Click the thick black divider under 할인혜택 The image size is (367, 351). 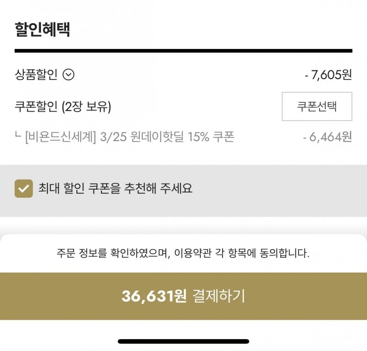183,51
